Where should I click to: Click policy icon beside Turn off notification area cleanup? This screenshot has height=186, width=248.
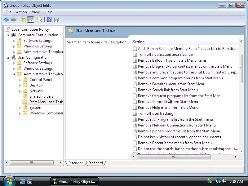point(135,55)
